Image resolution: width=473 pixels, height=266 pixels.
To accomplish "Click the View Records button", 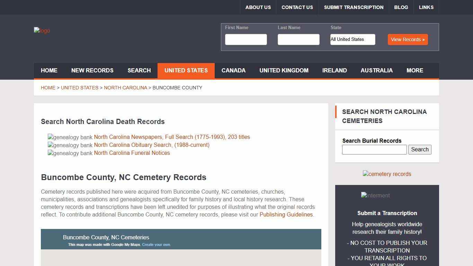I will pos(408,39).
